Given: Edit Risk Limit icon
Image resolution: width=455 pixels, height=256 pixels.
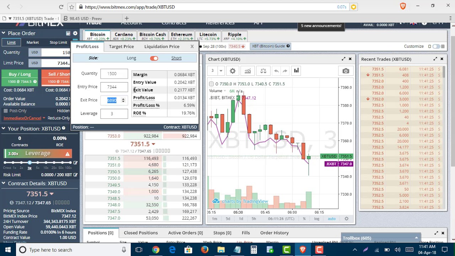Looking at the screenshot, I should pos(75,175).
